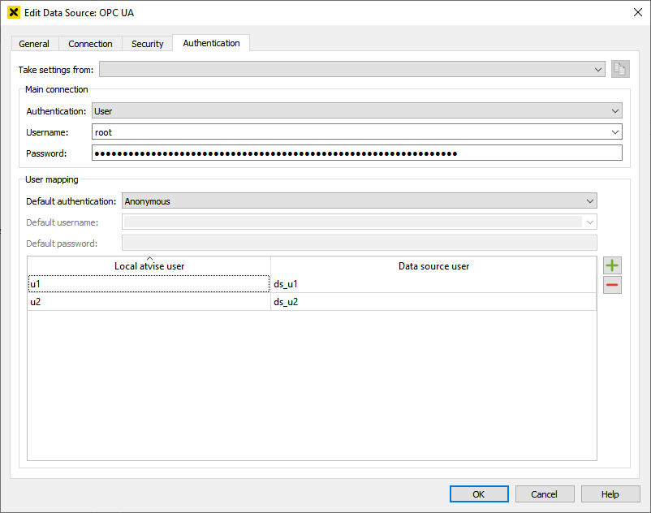Switch to the General tab
This screenshot has height=513, width=651.
pos(34,43)
